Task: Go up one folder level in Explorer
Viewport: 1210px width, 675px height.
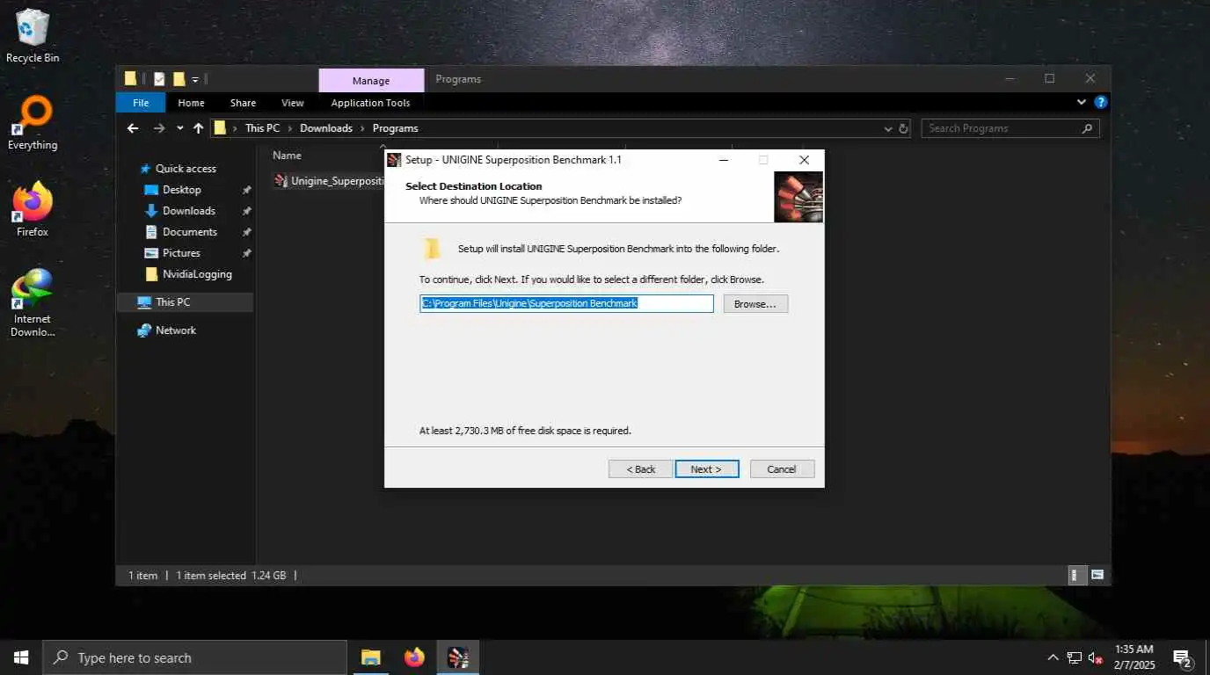Action: pyautogui.click(x=198, y=128)
